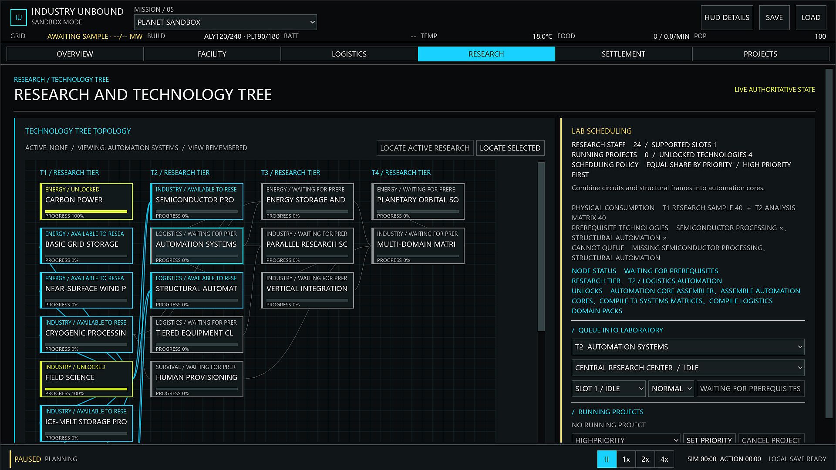This screenshot has width=836, height=470.
Task: Open the T2 Automation Systems queue dropdown
Action: click(688, 347)
